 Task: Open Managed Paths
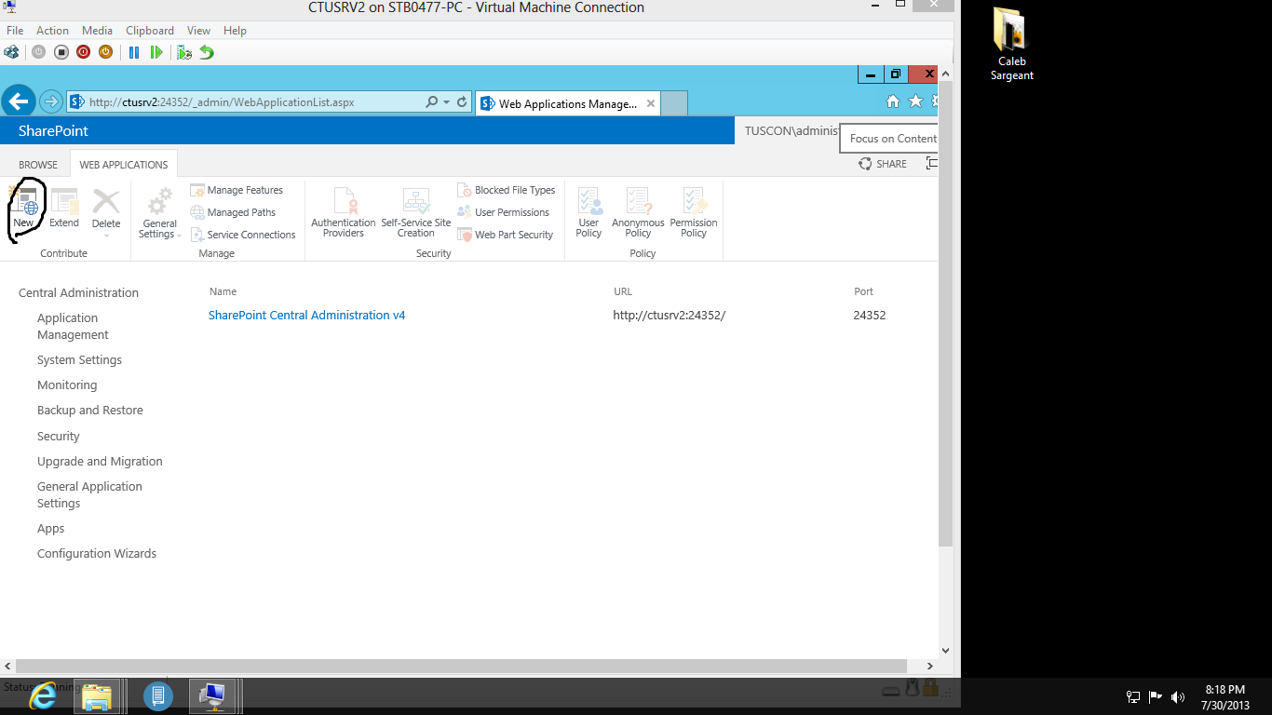[233, 212]
